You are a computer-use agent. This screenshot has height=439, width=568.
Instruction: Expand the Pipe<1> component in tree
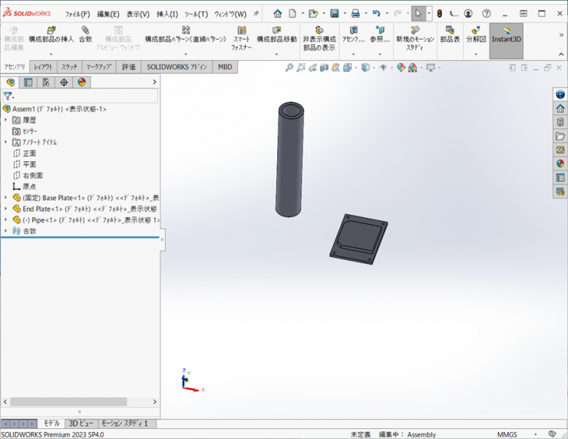[5, 219]
